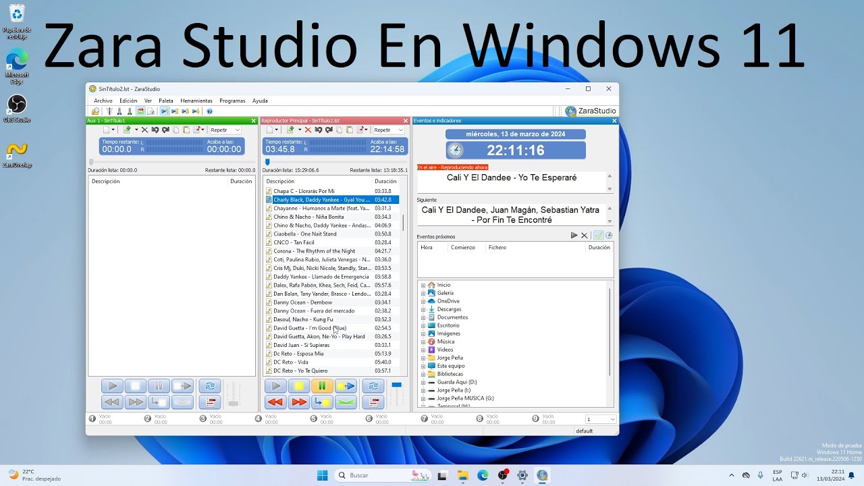864x486 pixels.
Task: Click Descripción column header in Aux 1 list
Action: coord(105,182)
